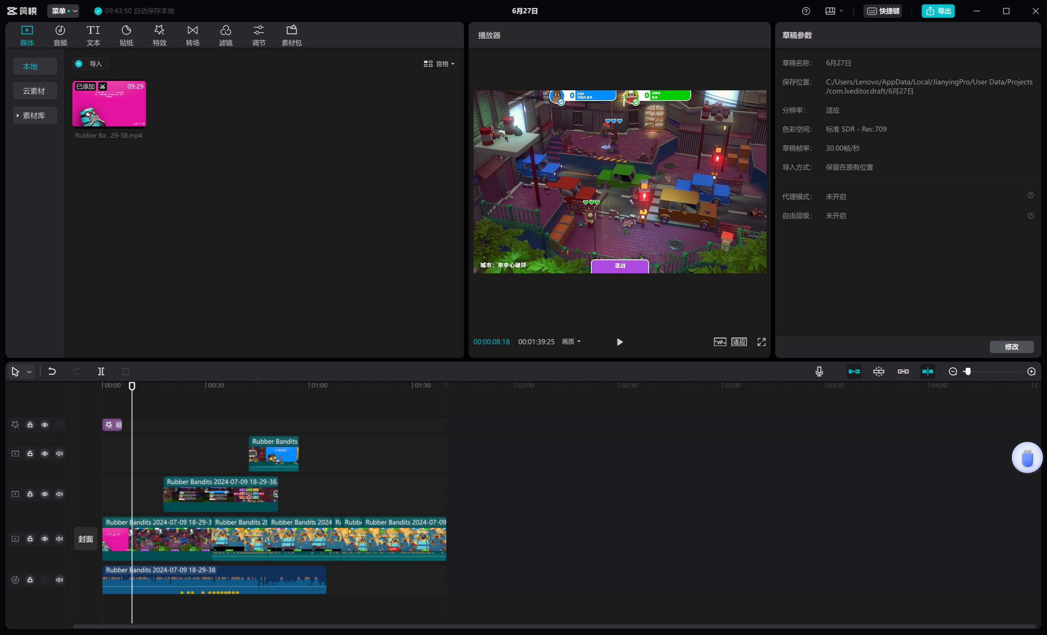This screenshot has width=1047, height=635.
Task: Select the short Rubber Bandits clip on top track
Action: [274, 453]
